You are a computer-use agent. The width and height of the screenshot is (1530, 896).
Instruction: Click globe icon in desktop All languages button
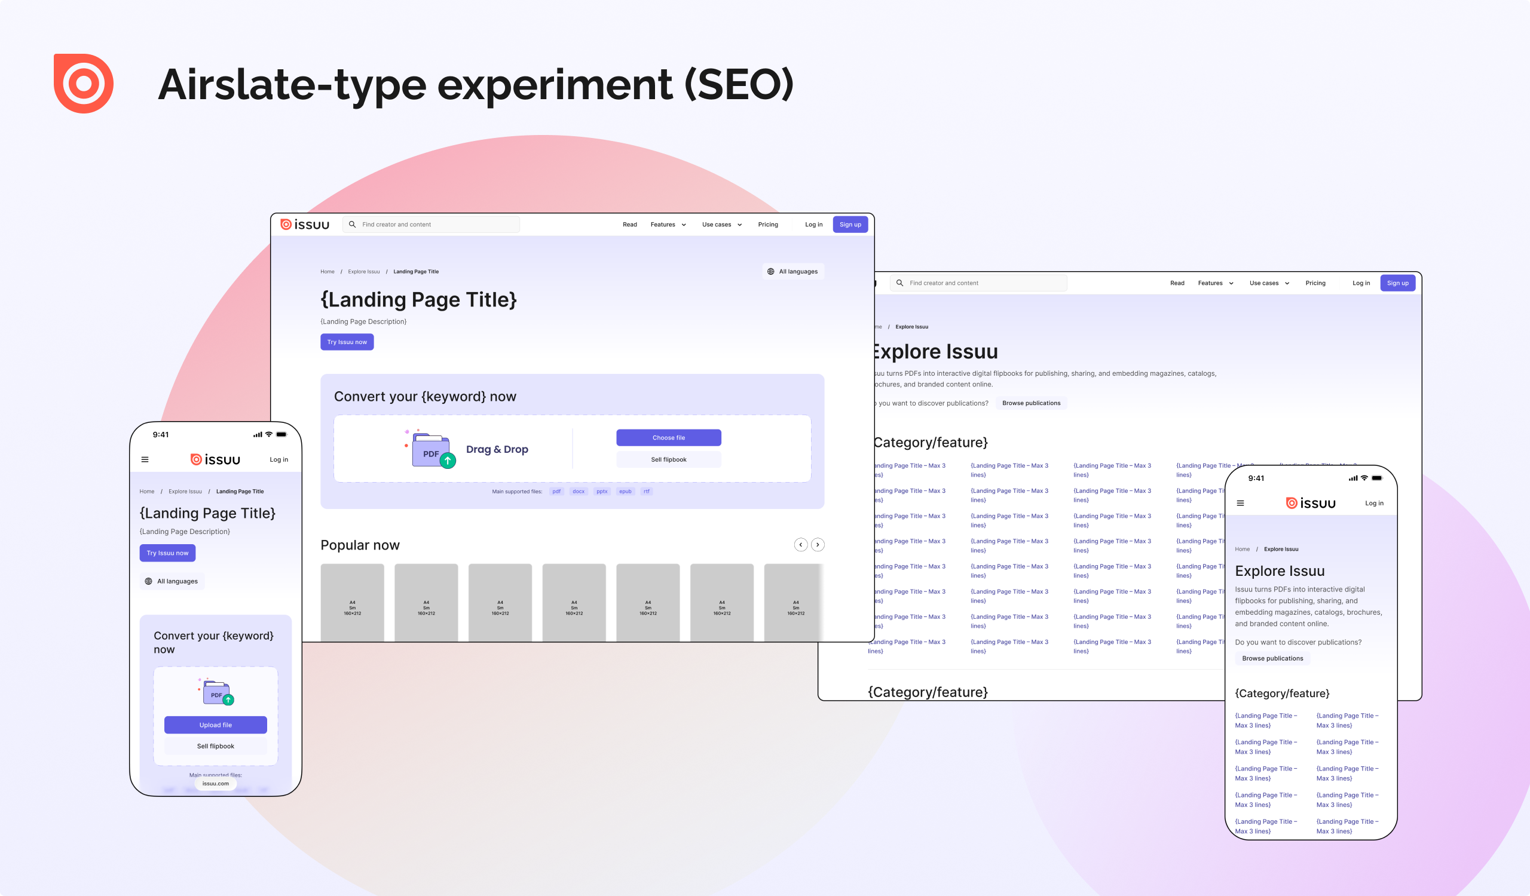[771, 272]
